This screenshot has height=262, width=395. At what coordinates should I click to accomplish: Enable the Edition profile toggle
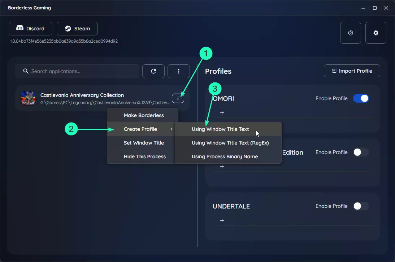coord(361,152)
